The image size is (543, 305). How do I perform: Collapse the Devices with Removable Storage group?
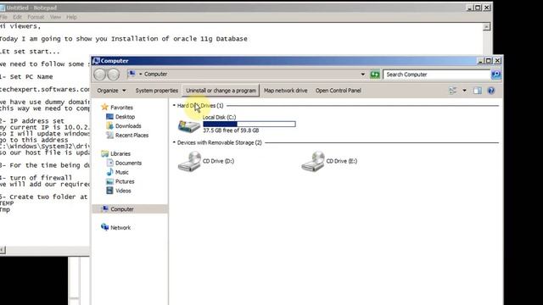point(174,142)
